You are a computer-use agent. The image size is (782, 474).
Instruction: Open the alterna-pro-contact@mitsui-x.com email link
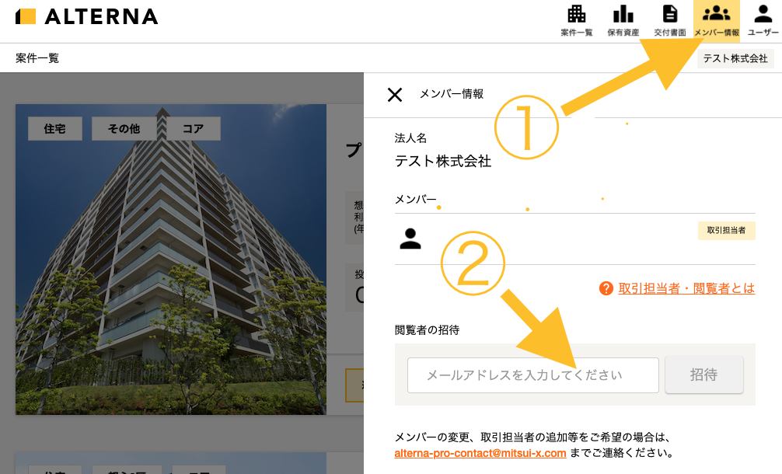pyautogui.click(x=480, y=453)
